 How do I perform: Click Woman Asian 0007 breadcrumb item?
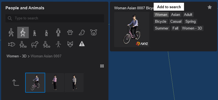pos(46,56)
